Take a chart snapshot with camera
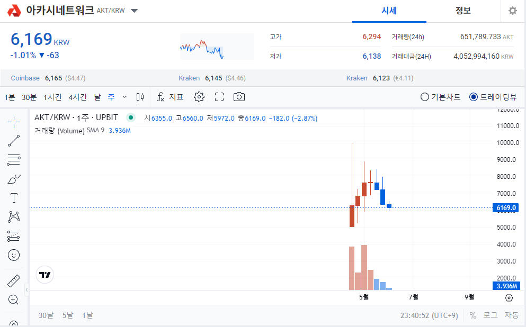Viewport: 526px width, 327px height. 239,97
